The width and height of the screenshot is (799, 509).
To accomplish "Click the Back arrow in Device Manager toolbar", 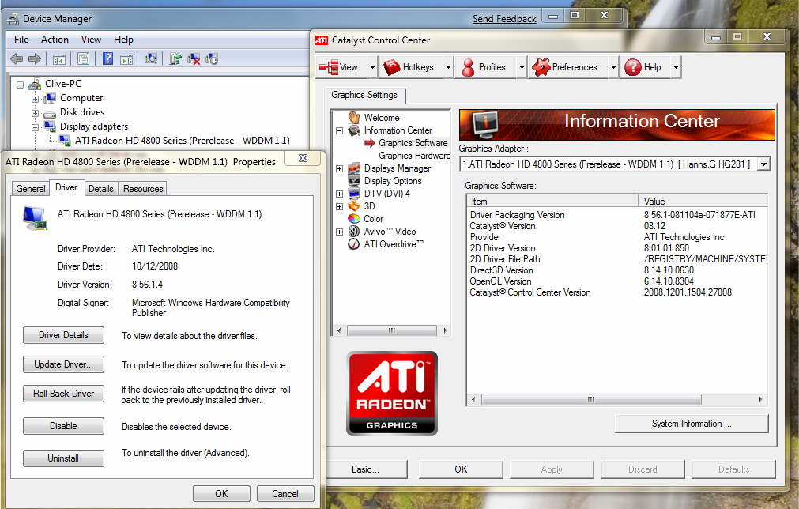I will tap(17, 59).
